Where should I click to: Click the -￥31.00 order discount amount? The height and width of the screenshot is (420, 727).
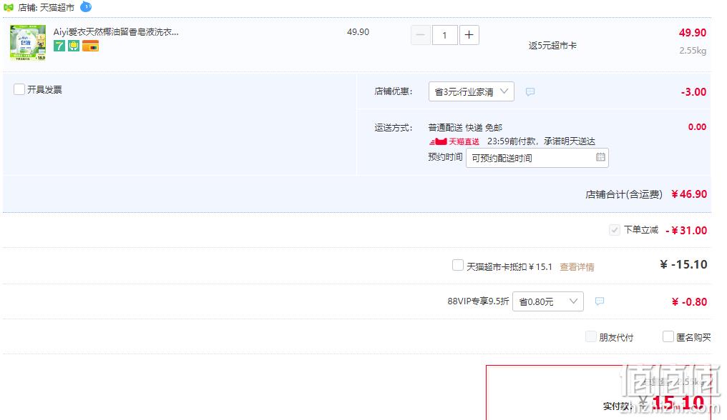pos(686,230)
